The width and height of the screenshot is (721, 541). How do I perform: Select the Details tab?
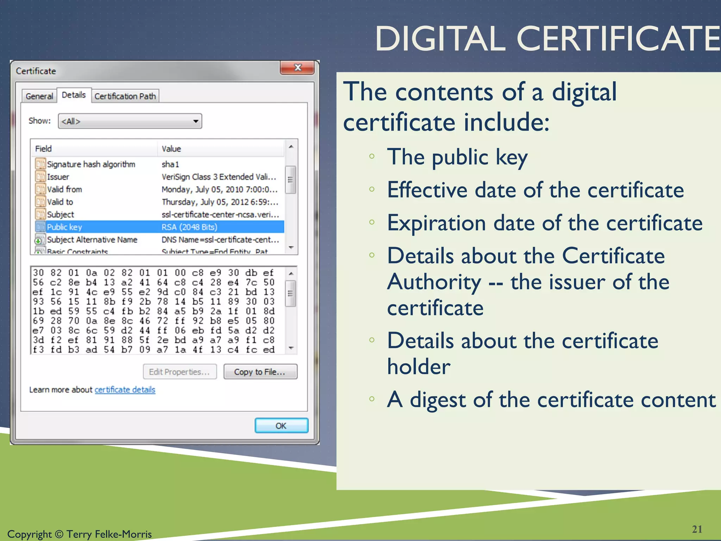click(74, 95)
